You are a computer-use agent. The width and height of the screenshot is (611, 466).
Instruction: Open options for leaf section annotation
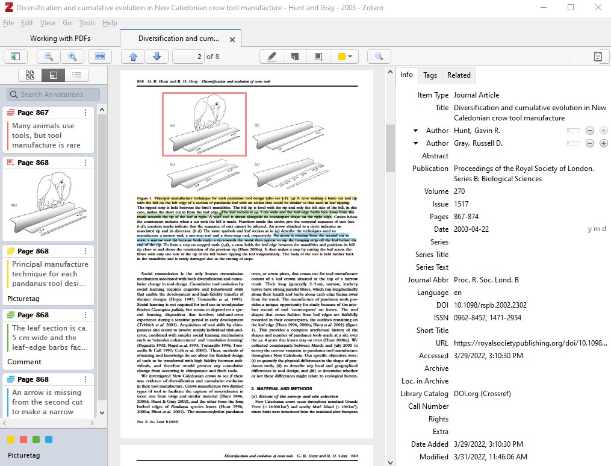click(x=85, y=315)
